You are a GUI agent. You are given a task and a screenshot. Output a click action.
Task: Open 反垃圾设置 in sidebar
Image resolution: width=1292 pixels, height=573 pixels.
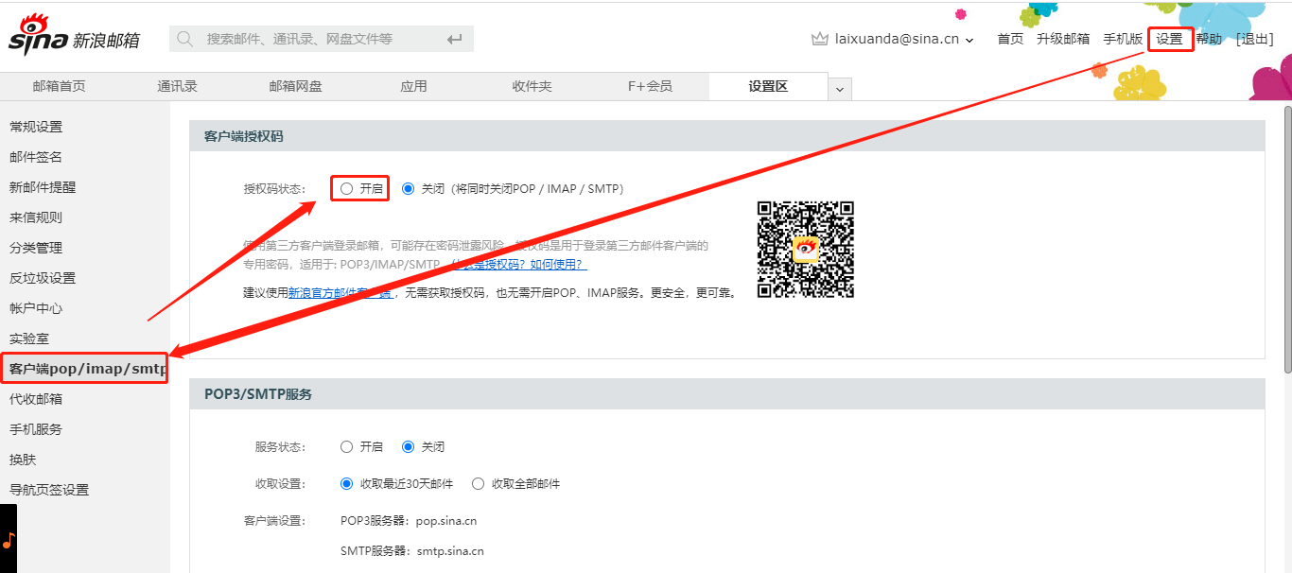(43, 278)
